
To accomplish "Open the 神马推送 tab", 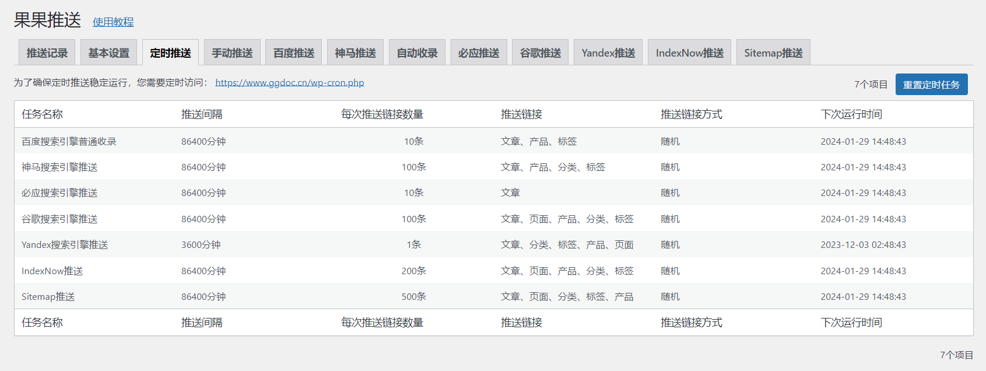I will [x=355, y=52].
